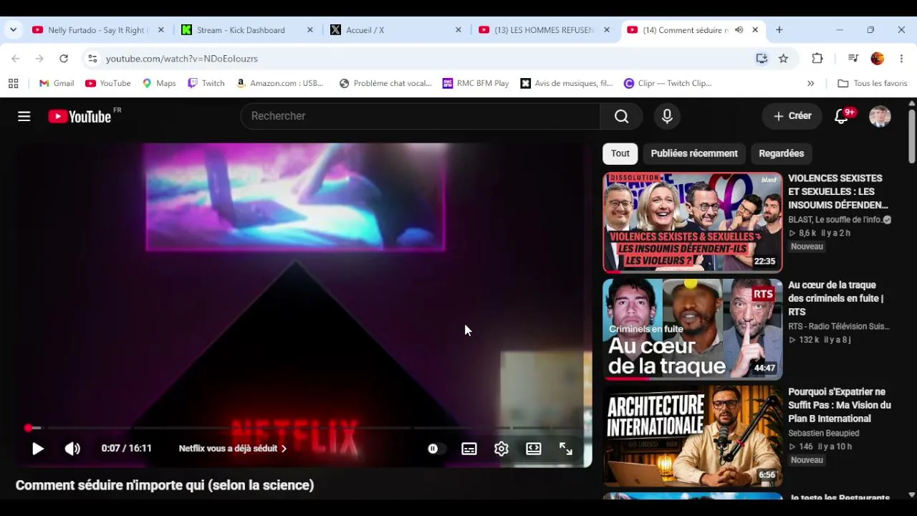Switch to theater mode
The image size is (917, 516).
click(534, 449)
